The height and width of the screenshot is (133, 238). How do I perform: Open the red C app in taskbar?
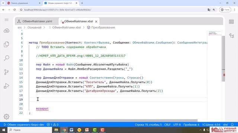[x=102, y=130]
